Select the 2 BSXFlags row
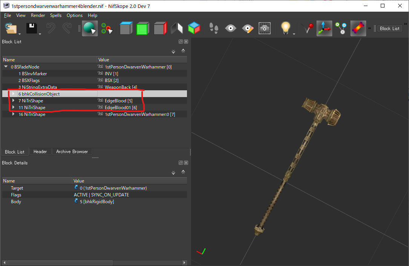 click(x=94, y=81)
